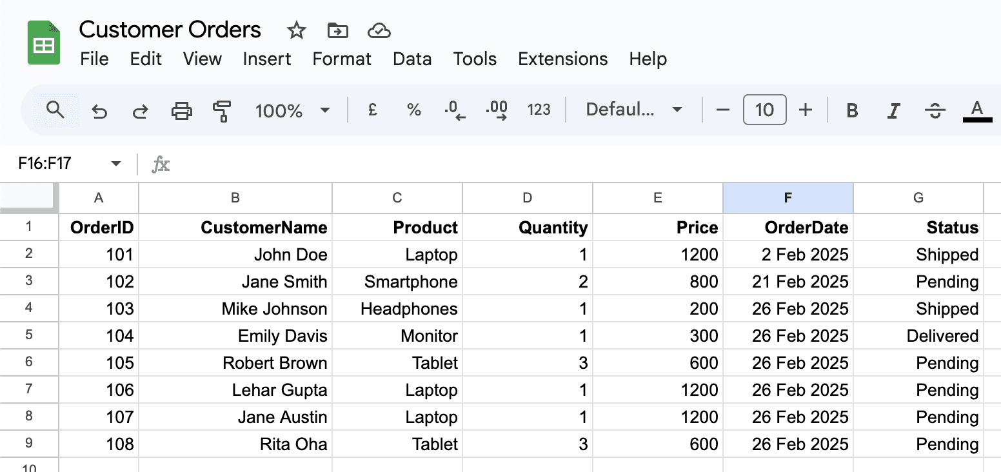Click the Redo arrow
This screenshot has width=1001, height=472.
[140, 111]
